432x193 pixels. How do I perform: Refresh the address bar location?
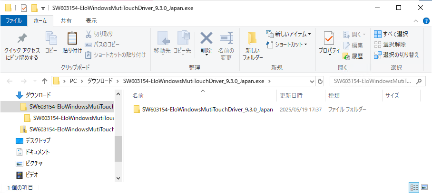coord(320,81)
